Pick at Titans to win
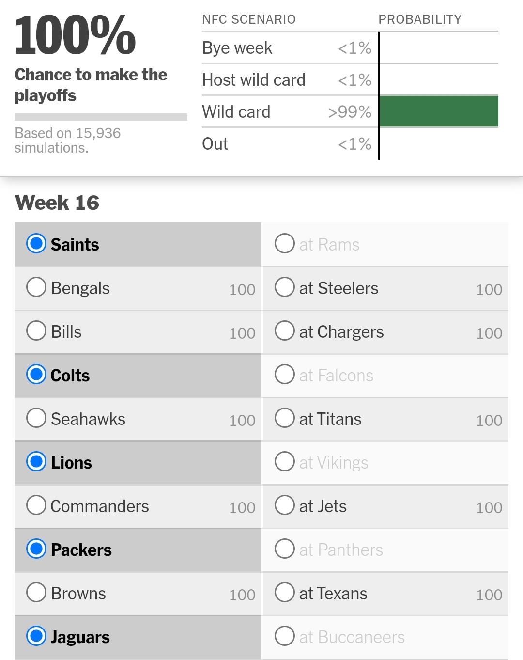Screen dimensions: 523x660 pyautogui.click(x=285, y=418)
